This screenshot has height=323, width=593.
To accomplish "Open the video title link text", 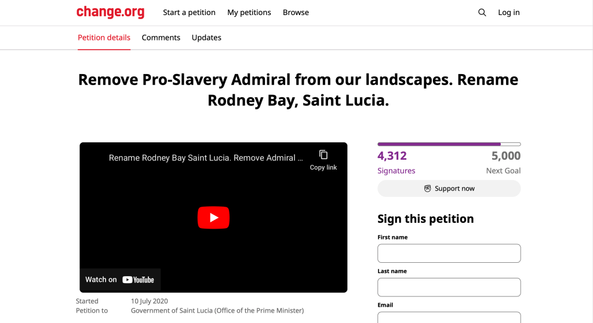I will tap(206, 157).
